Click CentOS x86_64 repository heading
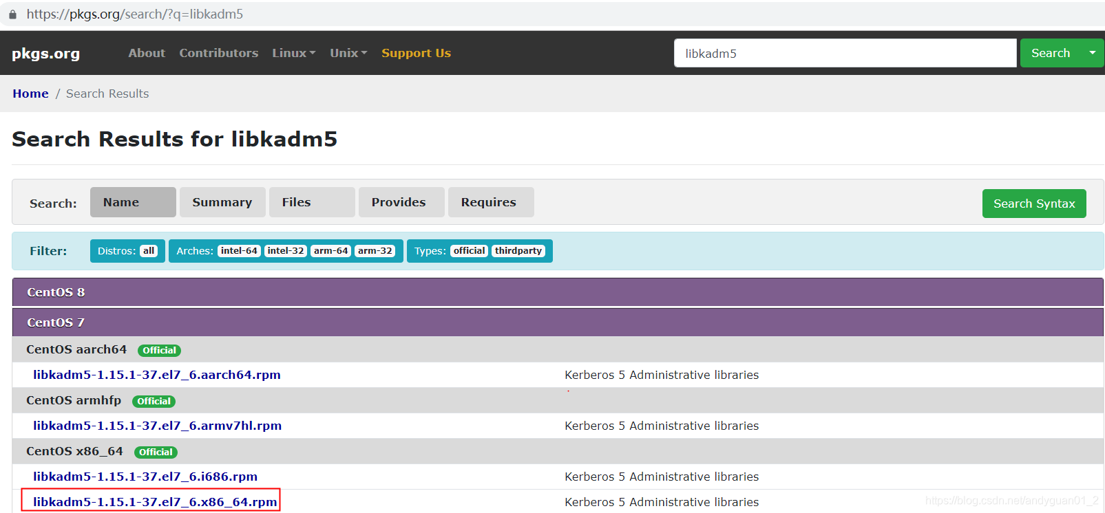 point(74,451)
